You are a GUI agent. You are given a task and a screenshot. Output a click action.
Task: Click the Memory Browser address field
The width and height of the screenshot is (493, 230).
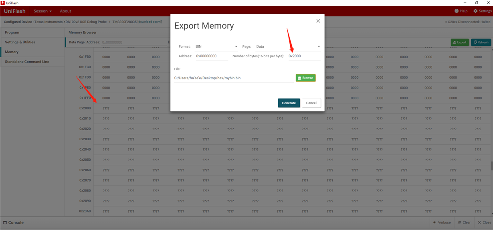pyautogui.click(x=134, y=42)
